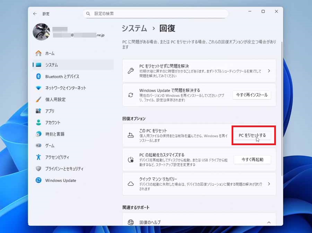The image size is (312, 233).
Task: Click the ゲーム controller icon
Action: point(38,146)
